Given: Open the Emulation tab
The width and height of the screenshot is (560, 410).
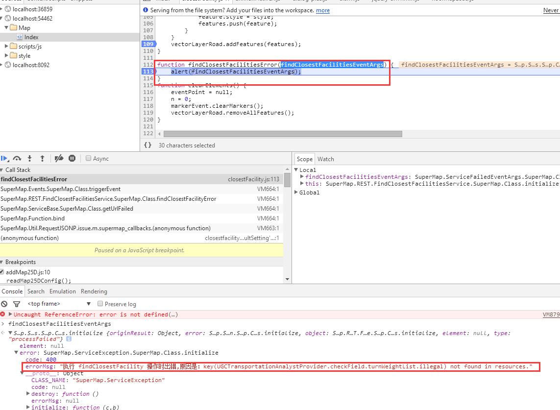Looking at the screenshot, I should (x=63, y=291).
